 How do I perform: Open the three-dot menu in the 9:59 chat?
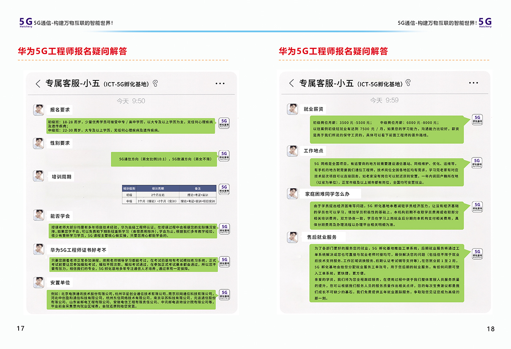(473, 83)
